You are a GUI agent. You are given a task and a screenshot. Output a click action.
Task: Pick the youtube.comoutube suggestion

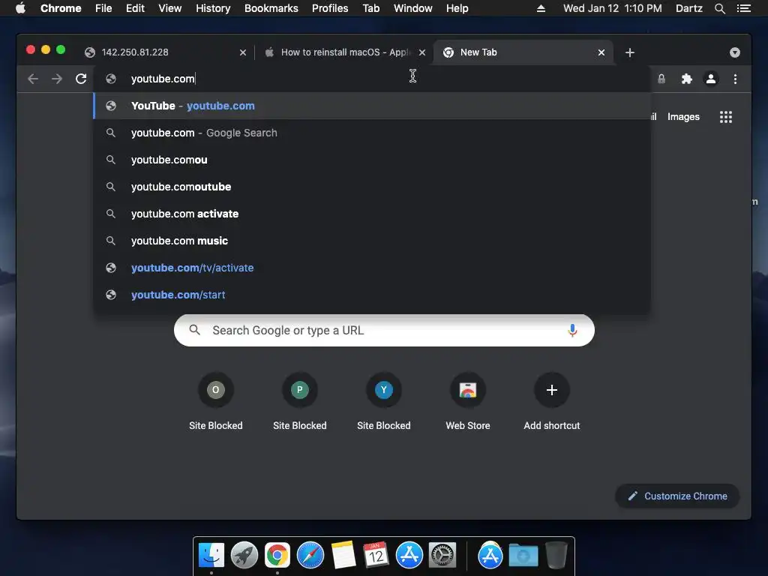(372, 187)
